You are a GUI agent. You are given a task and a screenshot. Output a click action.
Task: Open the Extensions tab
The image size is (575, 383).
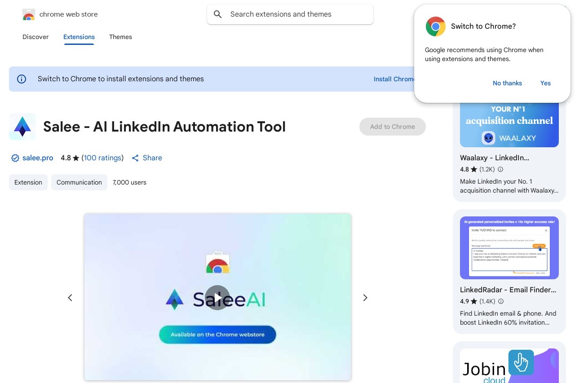tap(79, 37)
